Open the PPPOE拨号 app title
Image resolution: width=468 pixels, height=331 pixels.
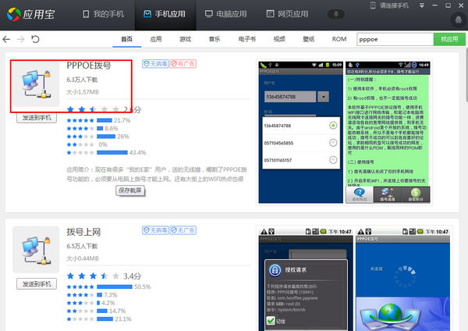pos(89,66)
